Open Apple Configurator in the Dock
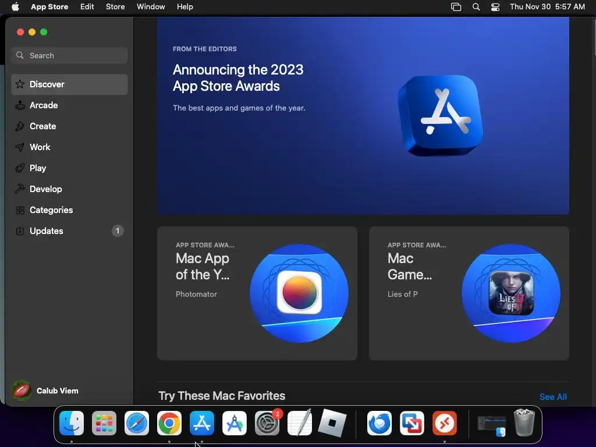Viewport: 596px width, 447px height. [x=235, y=423]
